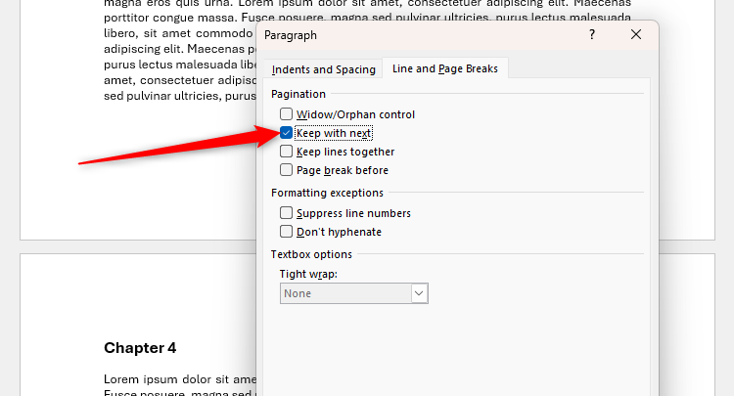This screenshot has height=396, width=734.
Task: Enable Page break before
Action: pyautogui.click(x=287, y=170)
